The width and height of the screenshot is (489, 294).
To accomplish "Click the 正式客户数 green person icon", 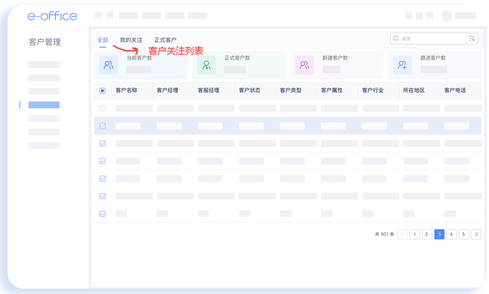I will [x=206, y=65].
